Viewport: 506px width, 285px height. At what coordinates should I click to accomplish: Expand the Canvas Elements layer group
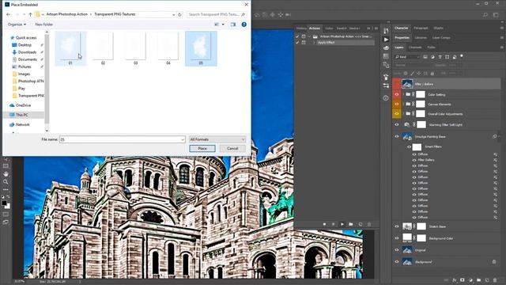pos(403,104)
